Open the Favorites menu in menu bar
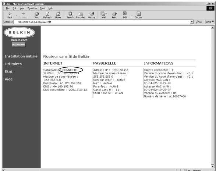The width and height of the screenshot is (216, 171). [x=32, y=8]
